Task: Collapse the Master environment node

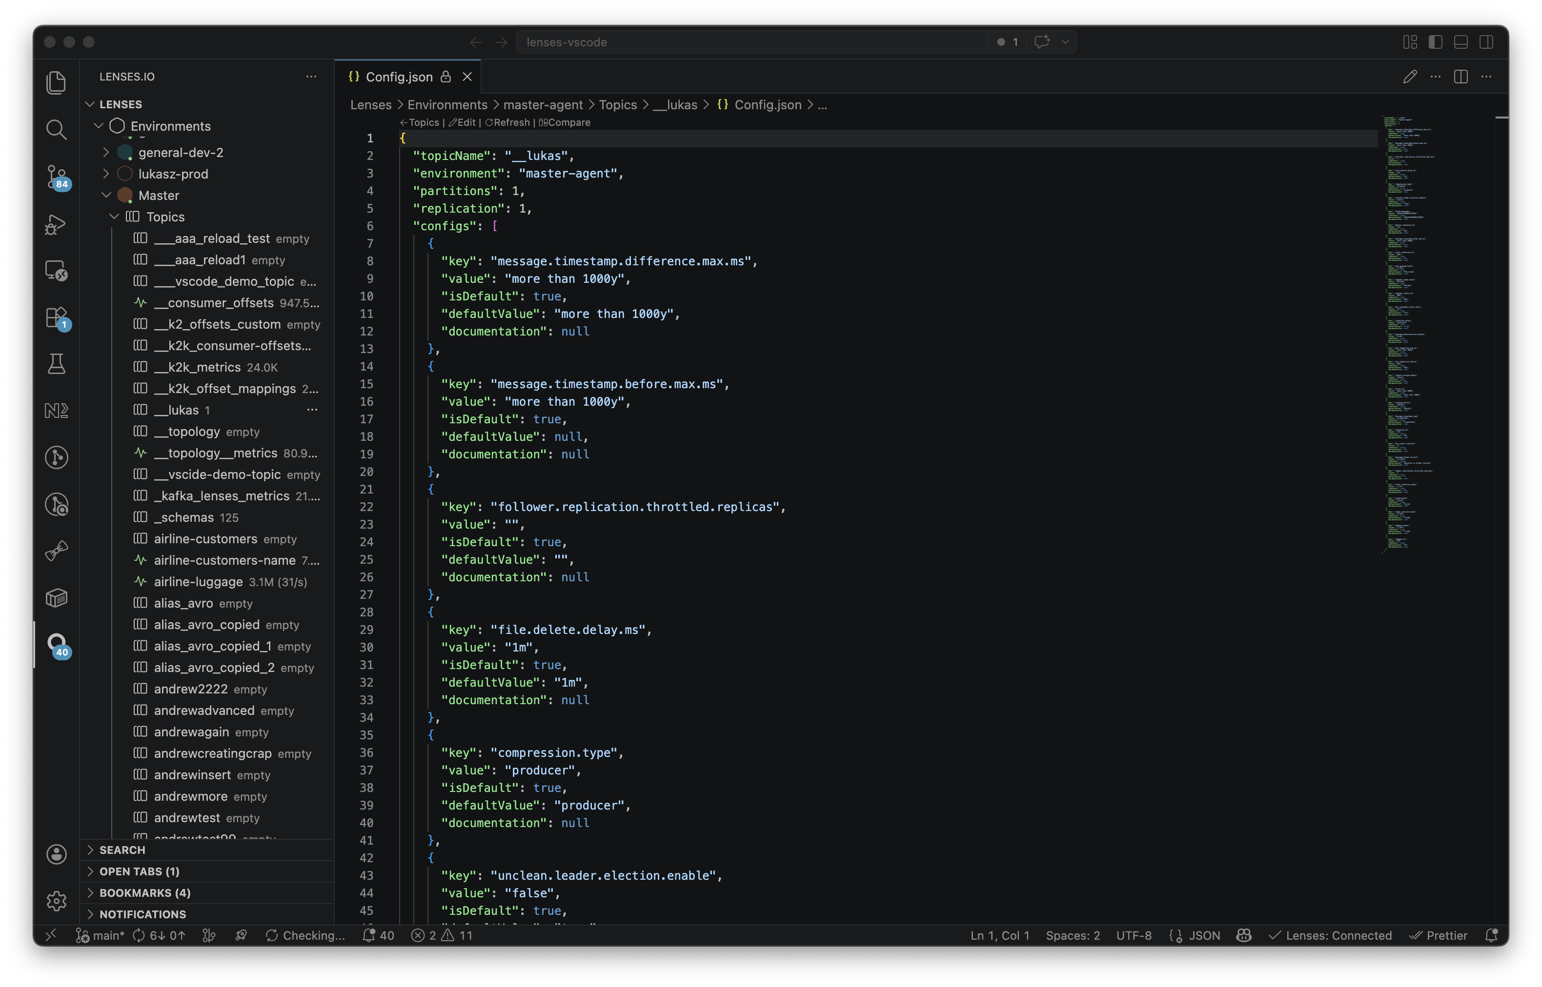Action: point(106,196)
